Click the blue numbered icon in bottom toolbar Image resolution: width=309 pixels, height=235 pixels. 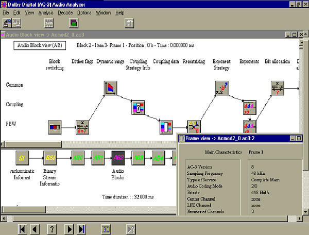106,229
